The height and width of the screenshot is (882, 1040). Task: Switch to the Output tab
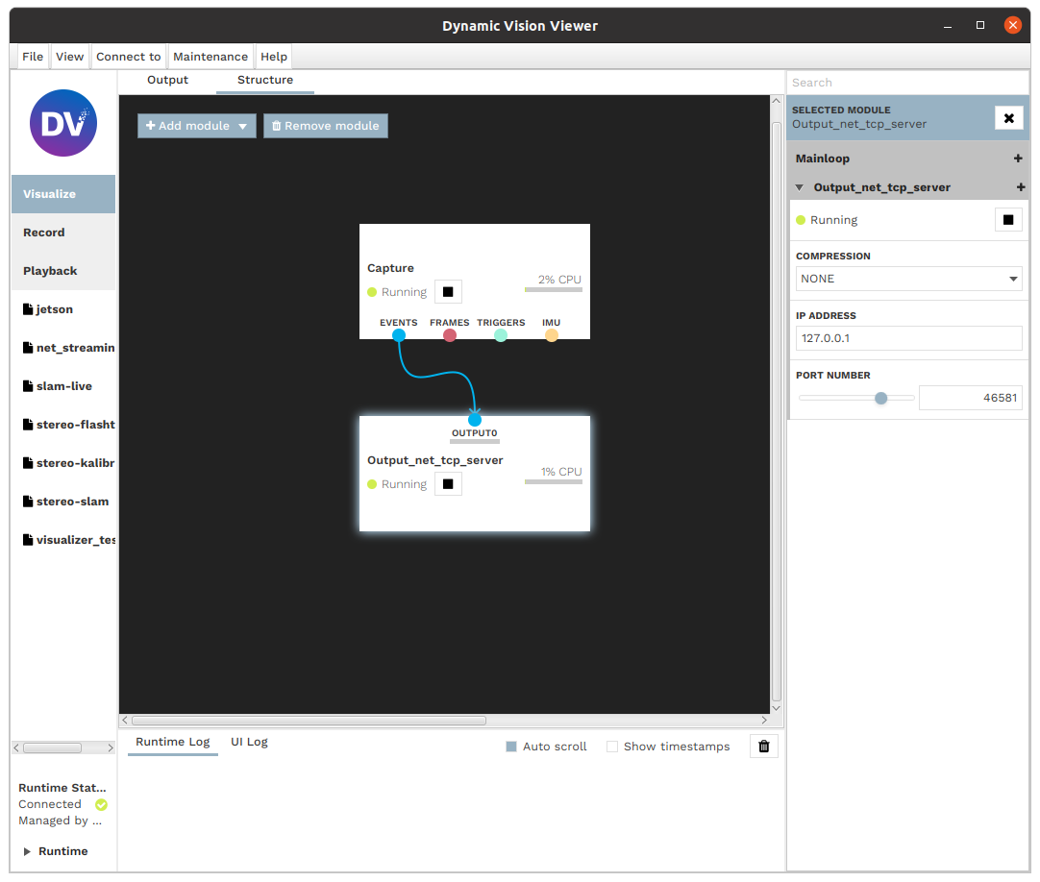(x=167, y=80)
